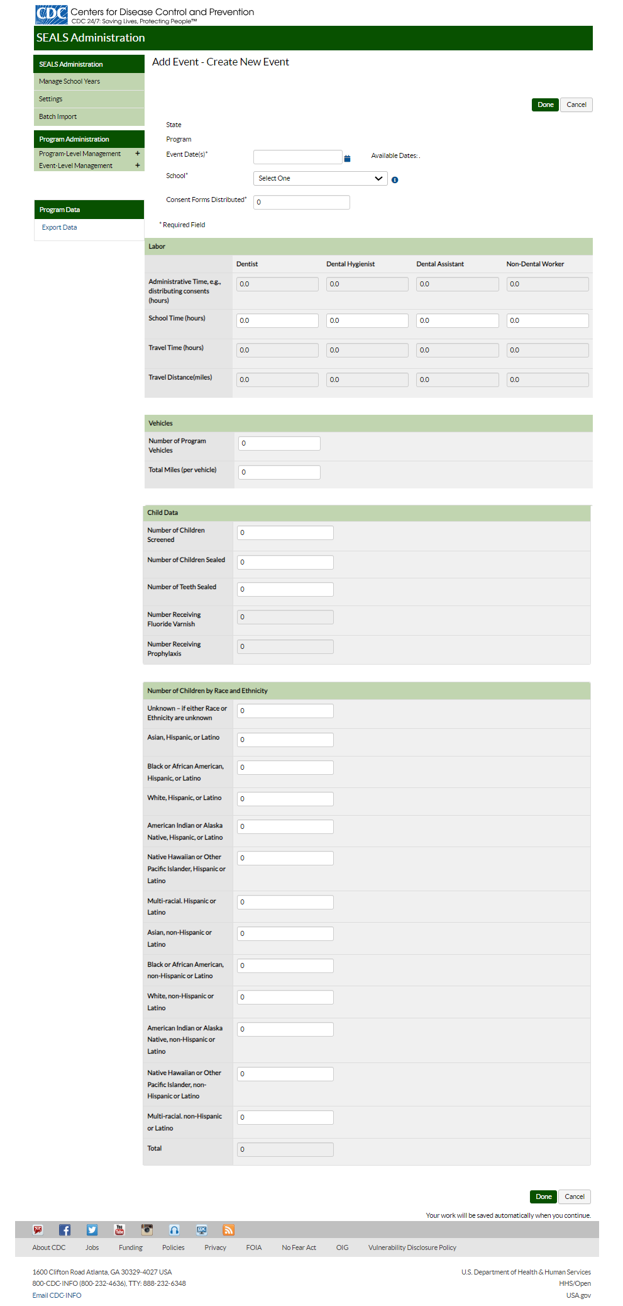Click Number of Children Screened field
The image size is (623, 1306).
point(285,533)
